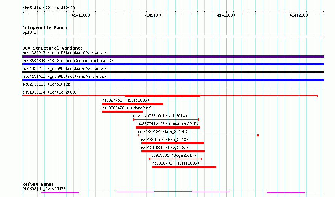Click the nsv4336281 gnomAD variant label
335x197 pixels.
click(x=64, y=68)
